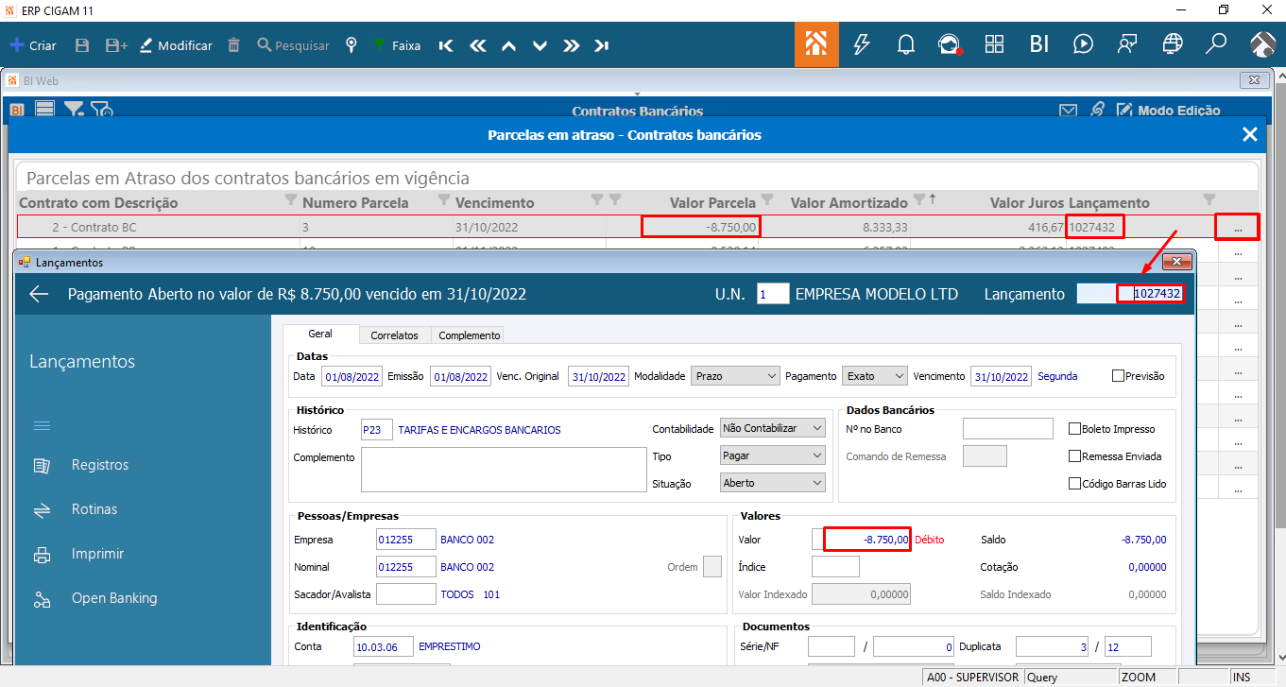Open the four-squares modules grid icon
Image resolution: width=1286 pixels, height=687 pixels.
coord(994,44)
